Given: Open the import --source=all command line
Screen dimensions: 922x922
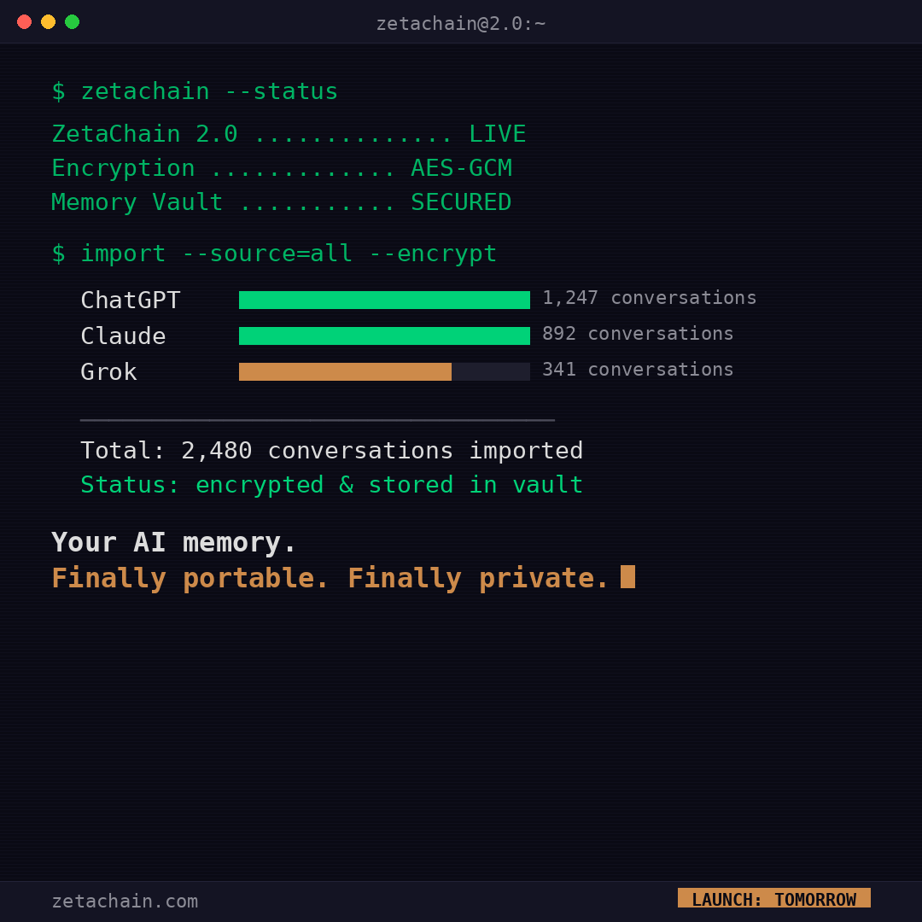Looking at the screenshot, I should pos(275,253).
